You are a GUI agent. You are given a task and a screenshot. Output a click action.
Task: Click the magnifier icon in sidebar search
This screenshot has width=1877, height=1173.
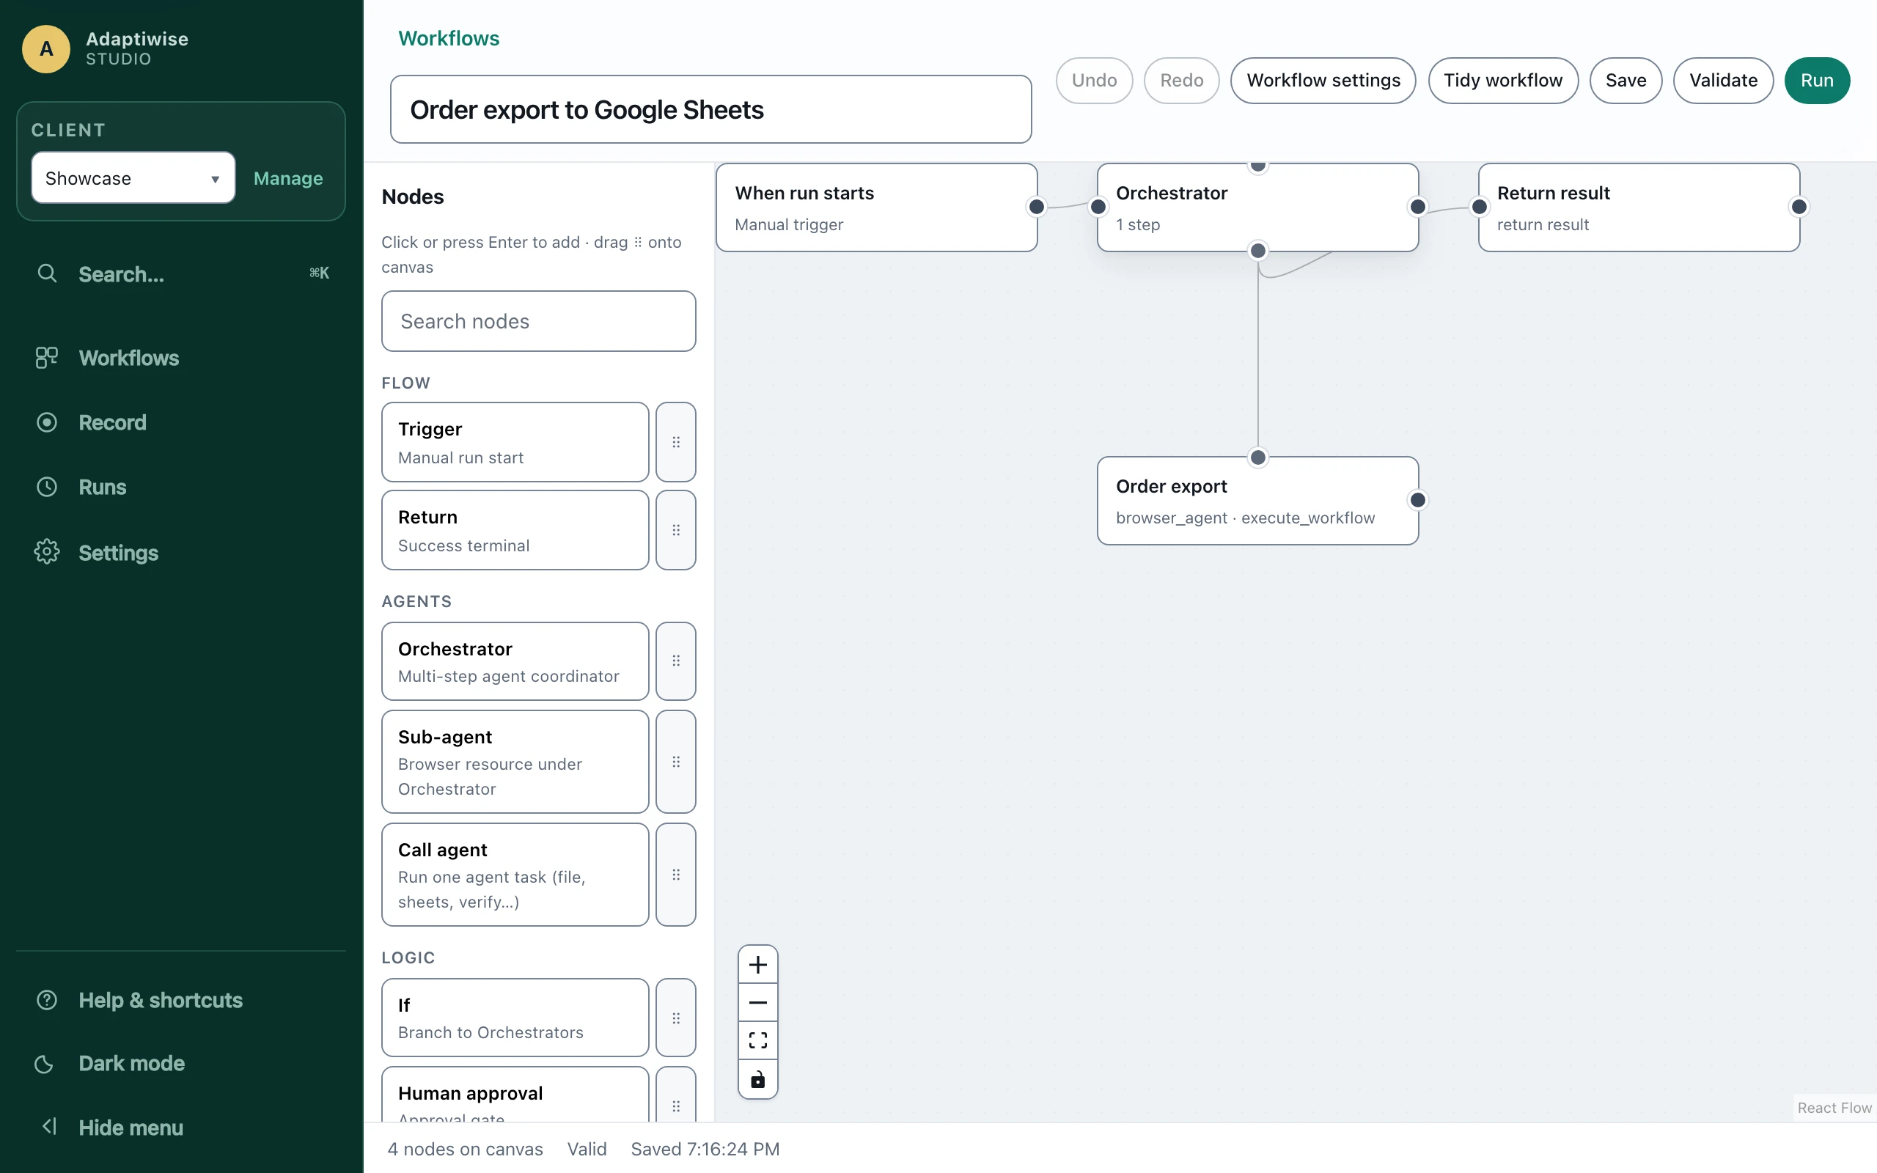click(48, 273)
